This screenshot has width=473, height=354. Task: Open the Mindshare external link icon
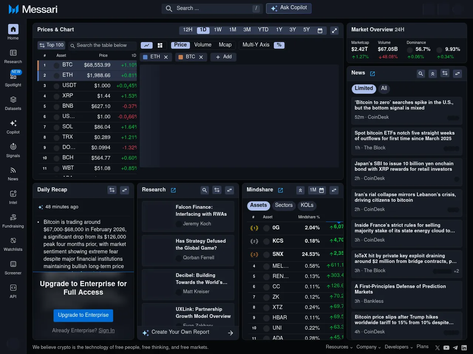[280, 190]
